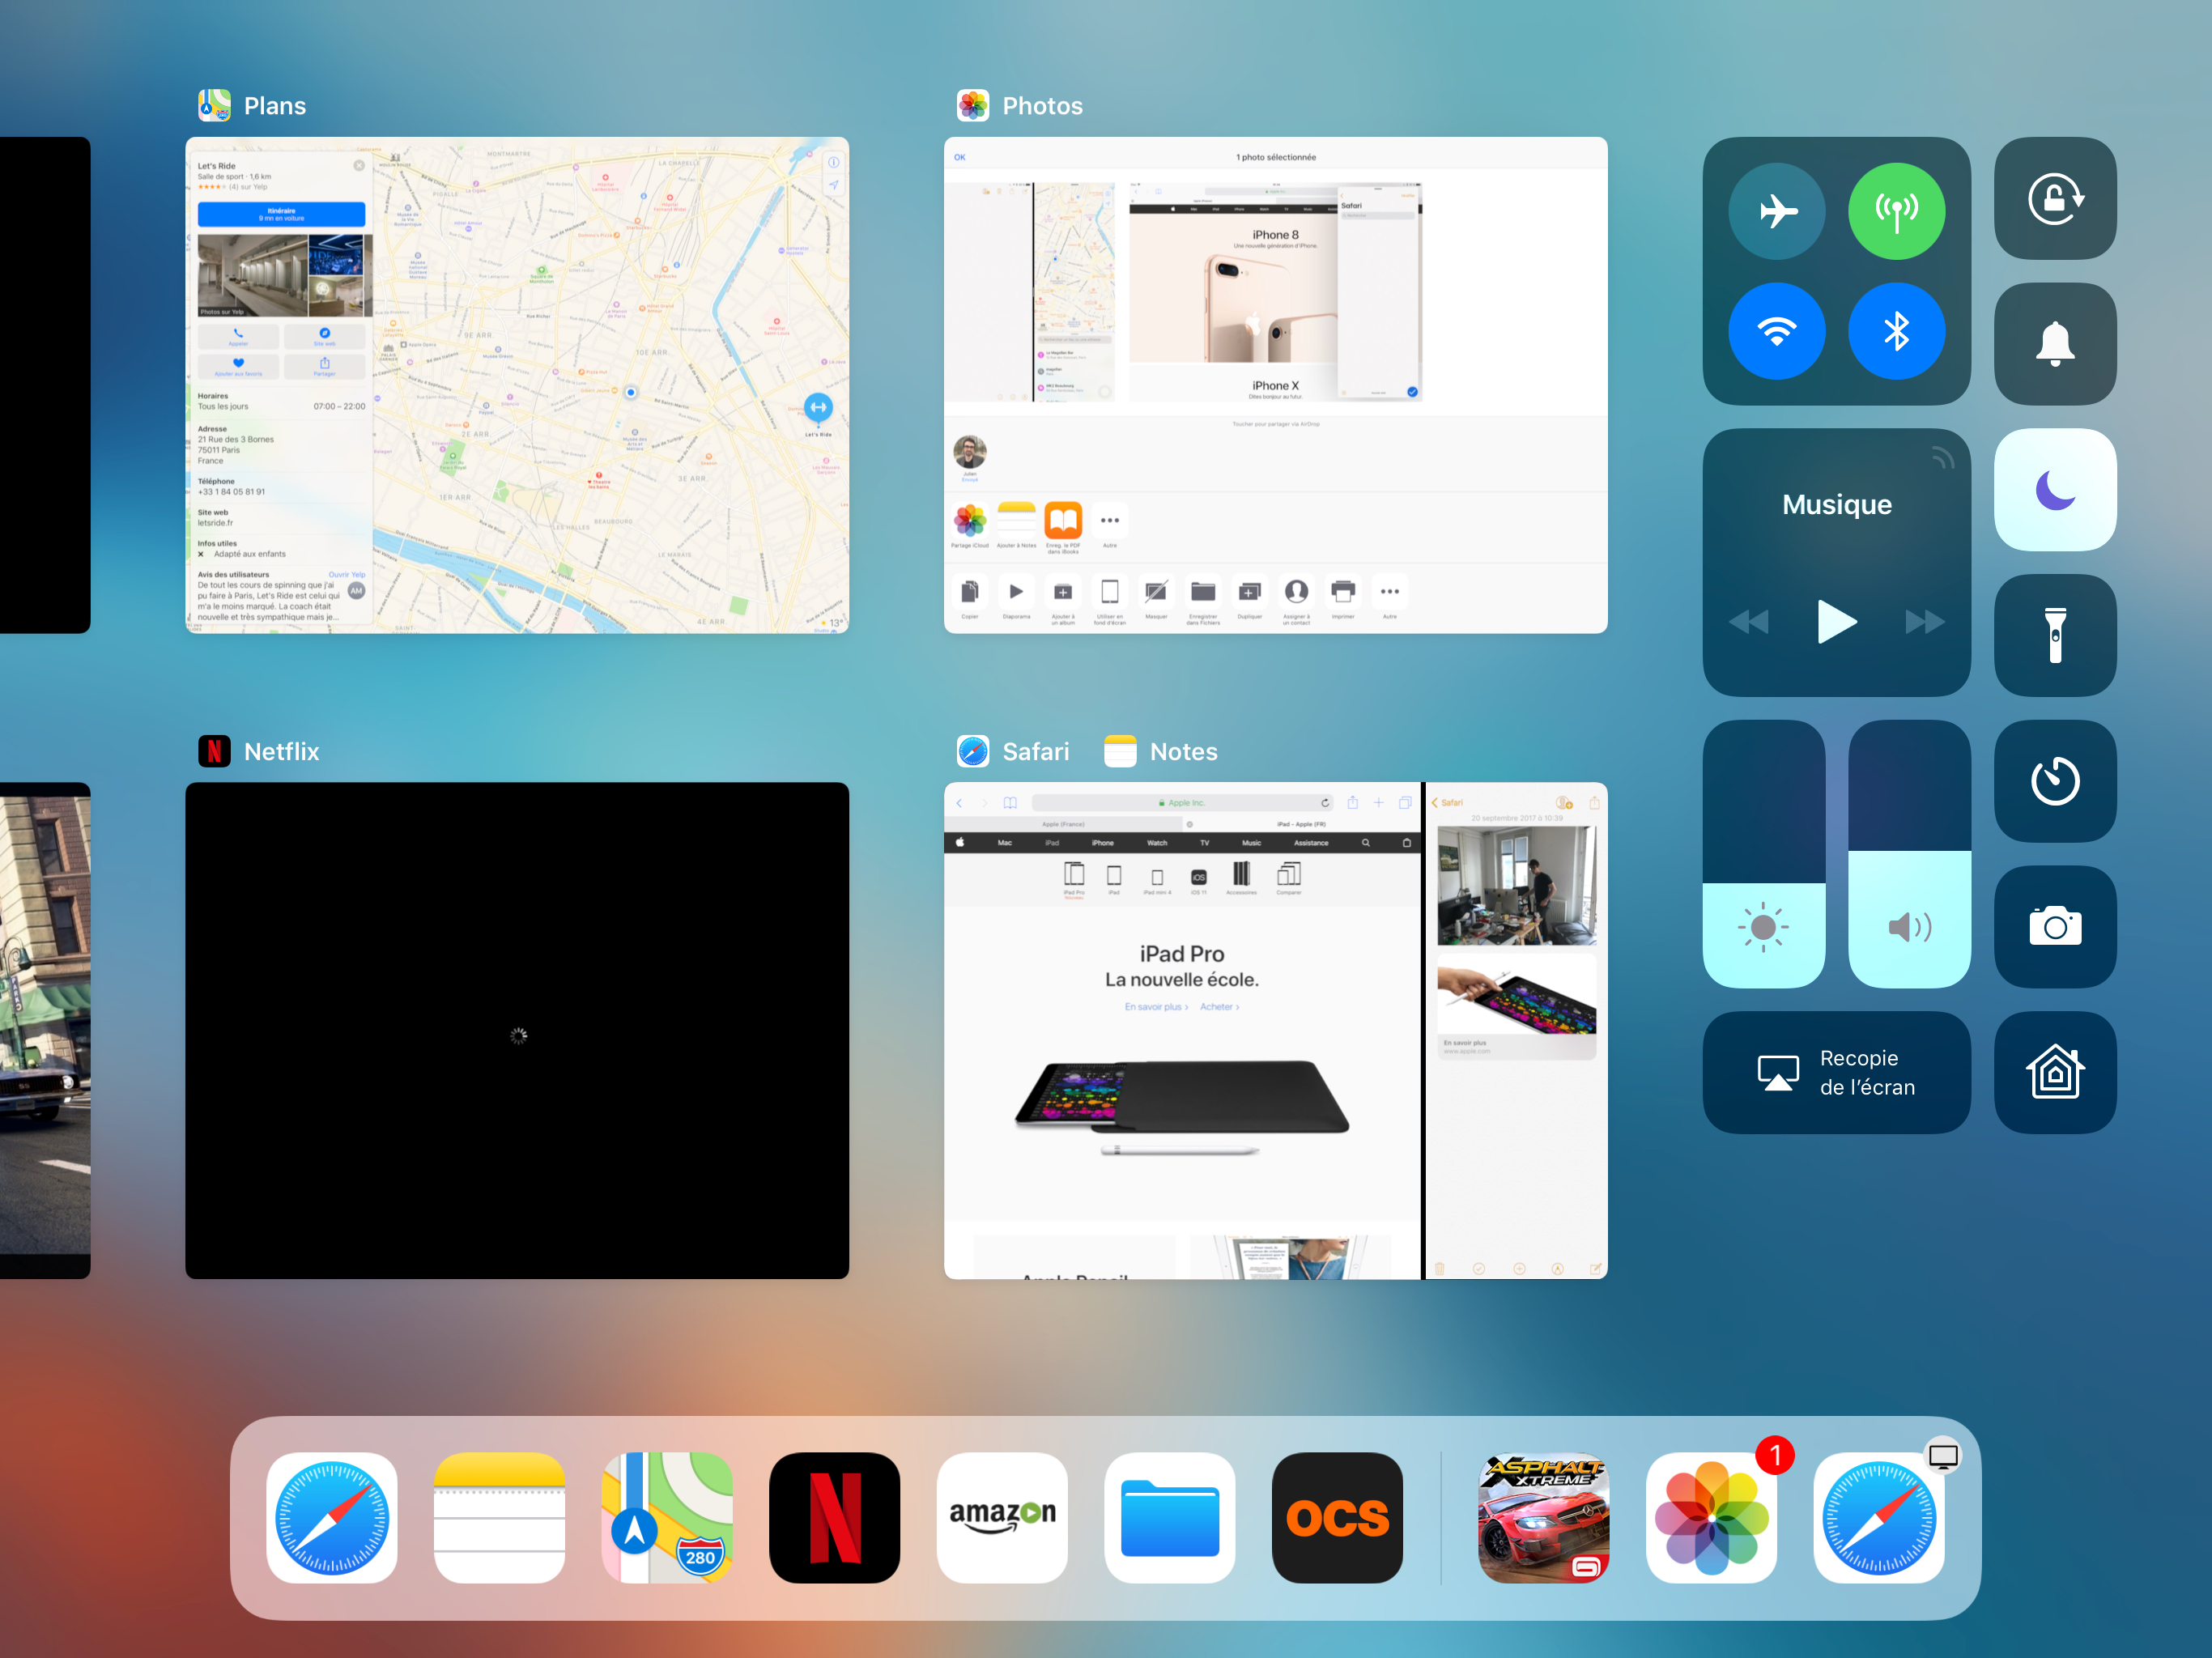Tap the brightness slider
2212x1658 pixels.
(1763, 853)
